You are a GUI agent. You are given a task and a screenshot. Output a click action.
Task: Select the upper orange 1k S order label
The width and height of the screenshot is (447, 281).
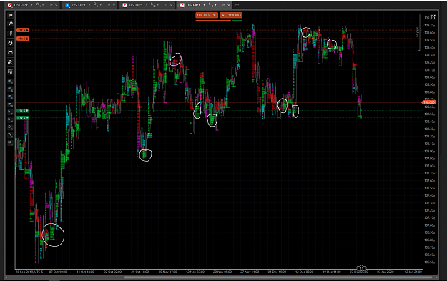coord(22,30)
